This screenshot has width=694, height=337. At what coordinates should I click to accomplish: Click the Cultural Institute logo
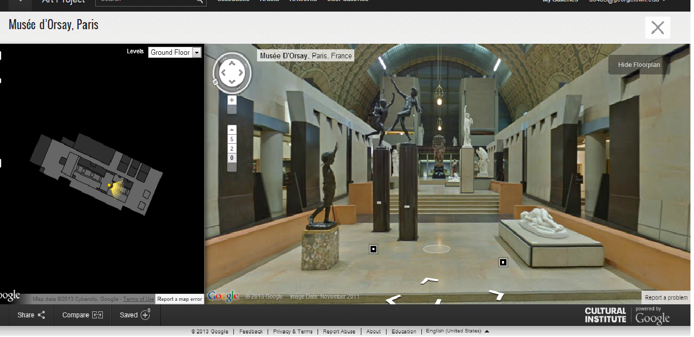click(605, 315)
